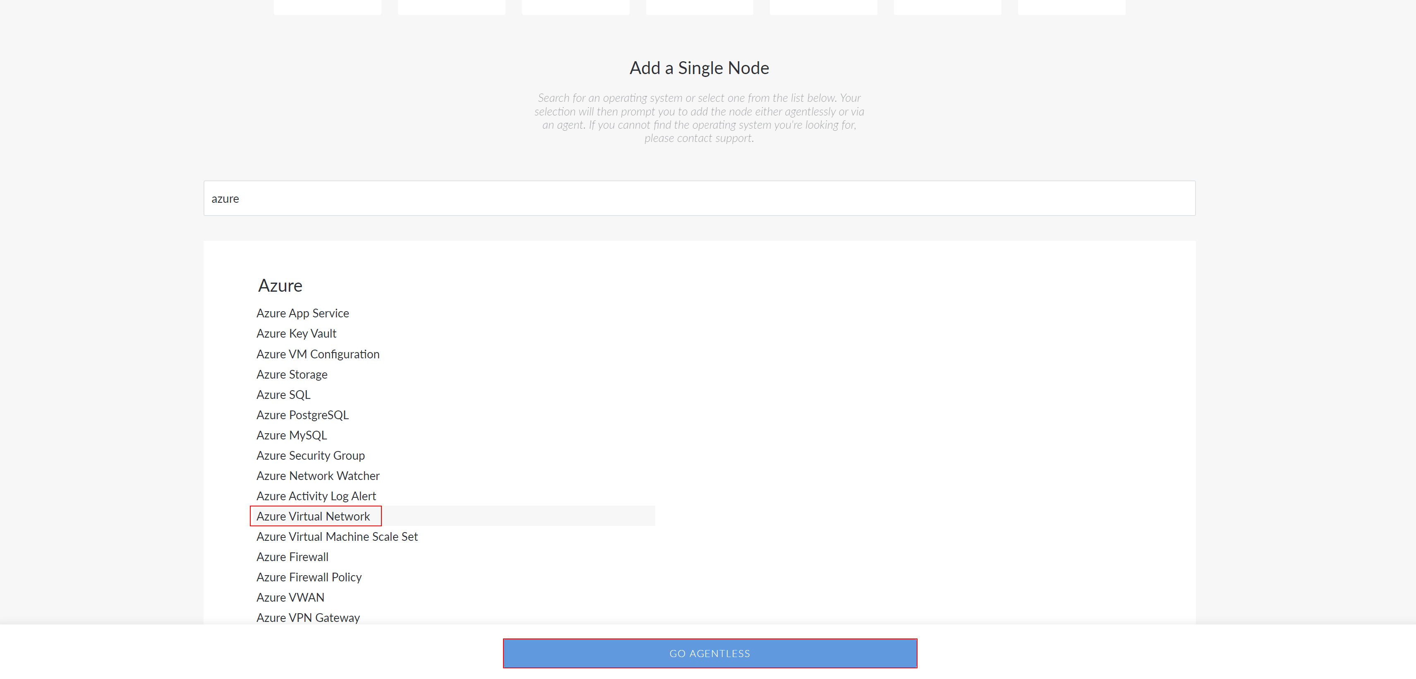
Task: Choose Azure Virtual Machine Scale Set
Action: 337,537
